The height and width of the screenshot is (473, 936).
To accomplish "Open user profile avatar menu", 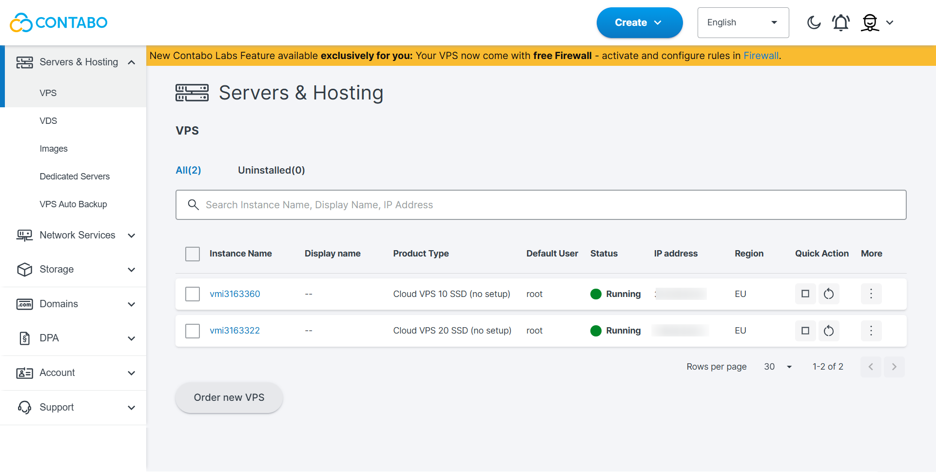I will tap(870, 22).
